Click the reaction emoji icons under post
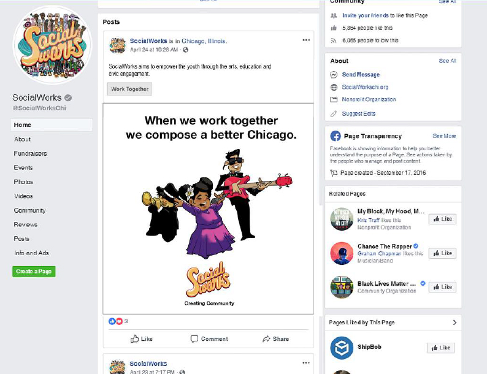487x374 pixels. (115, 321)
